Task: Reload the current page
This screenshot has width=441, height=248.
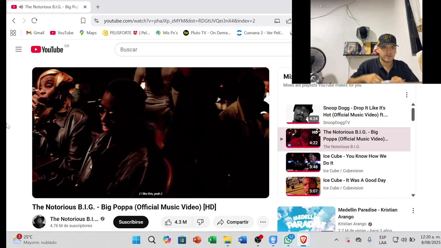Action: pos(34,21)
